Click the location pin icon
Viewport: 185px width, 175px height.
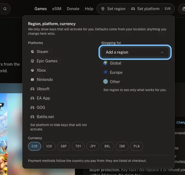(x=103, y=9)
